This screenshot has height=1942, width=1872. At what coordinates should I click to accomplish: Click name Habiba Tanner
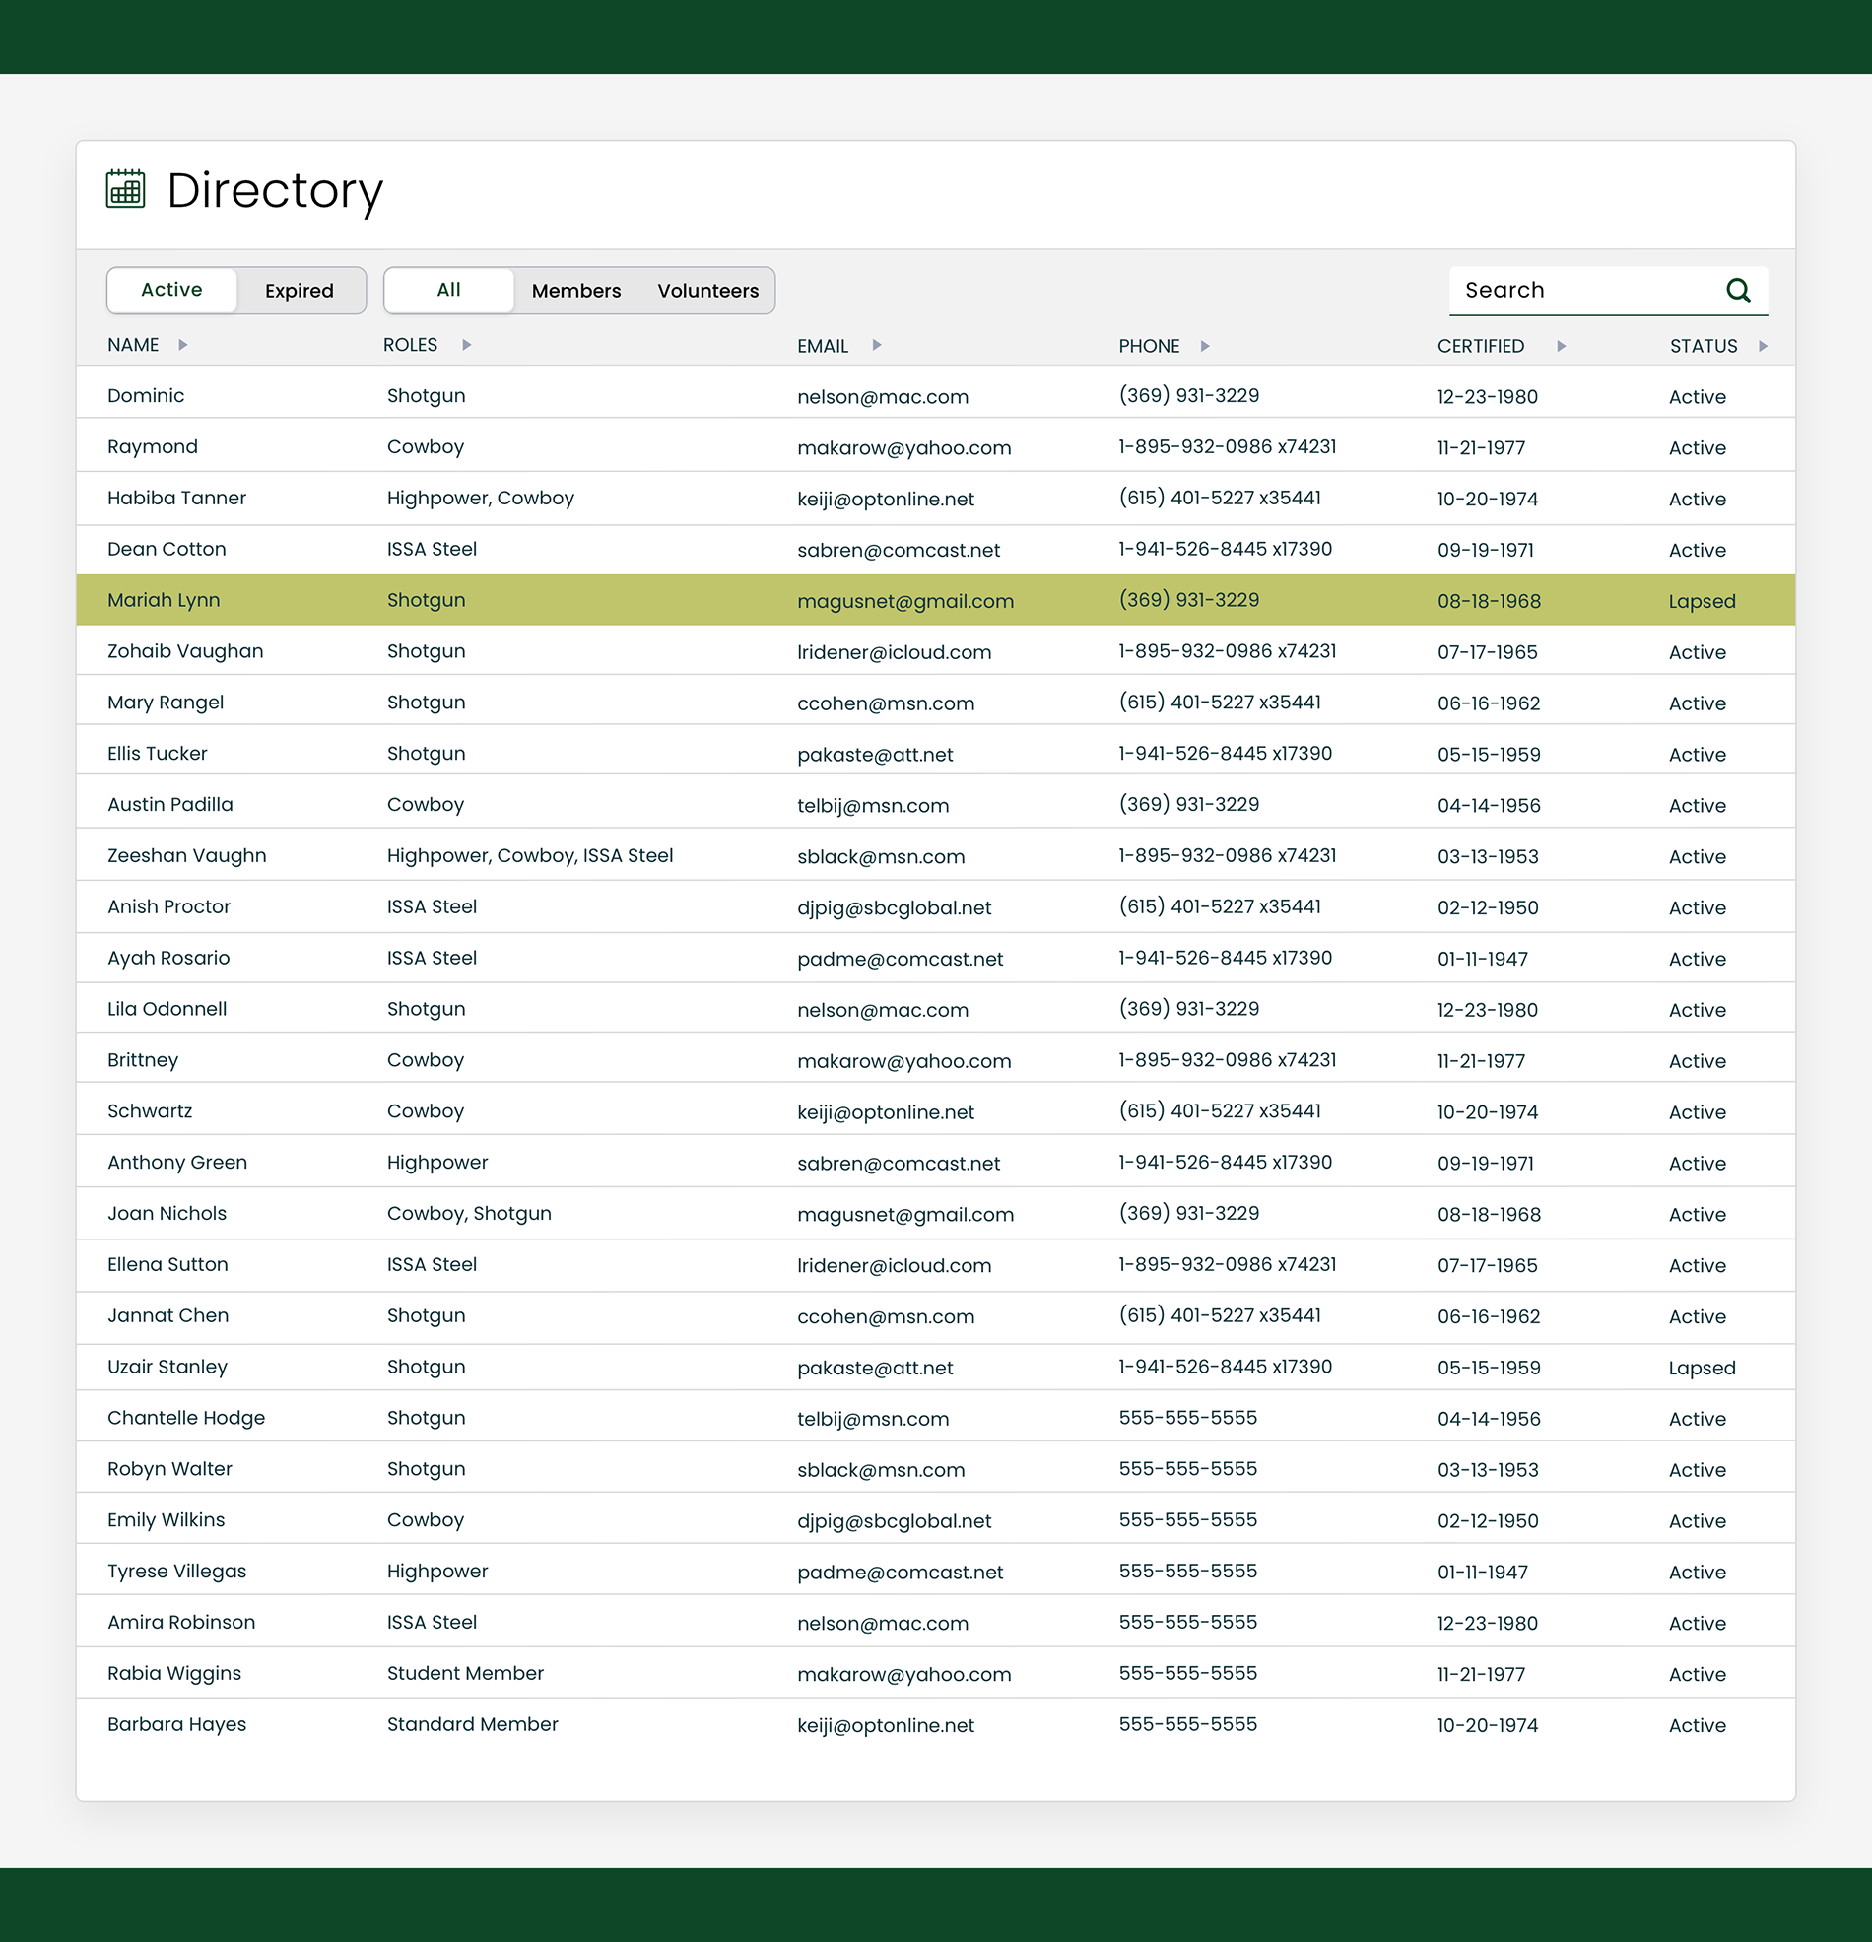pyautogui.click(x=176, y=498)
